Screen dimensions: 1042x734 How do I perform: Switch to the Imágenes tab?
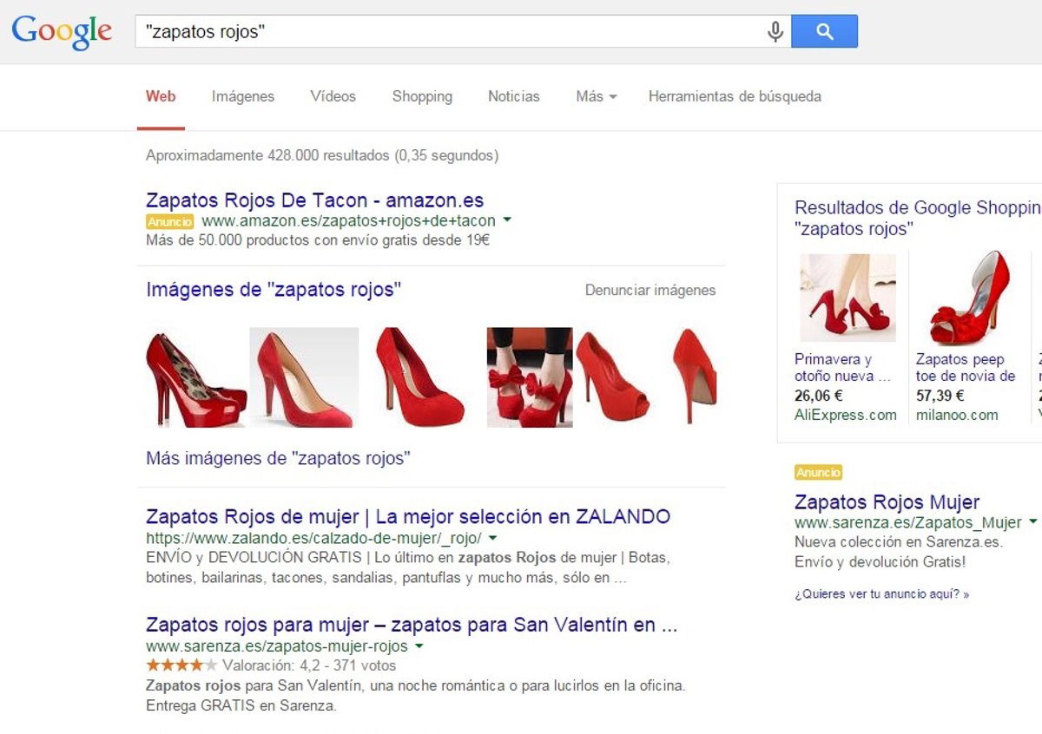pos(242,96)
